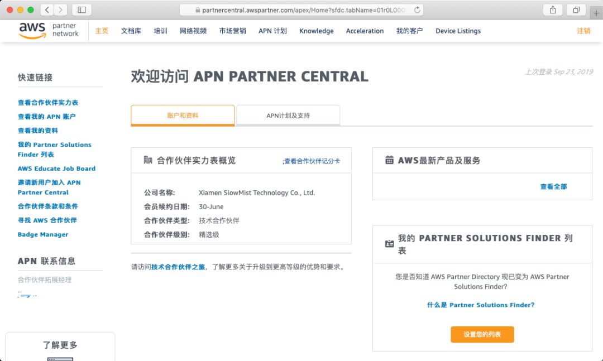Switch to APN计划及支持 tab
Viewport: 603px width, 361px height.
pyautogui.click(x=288, y=115)
